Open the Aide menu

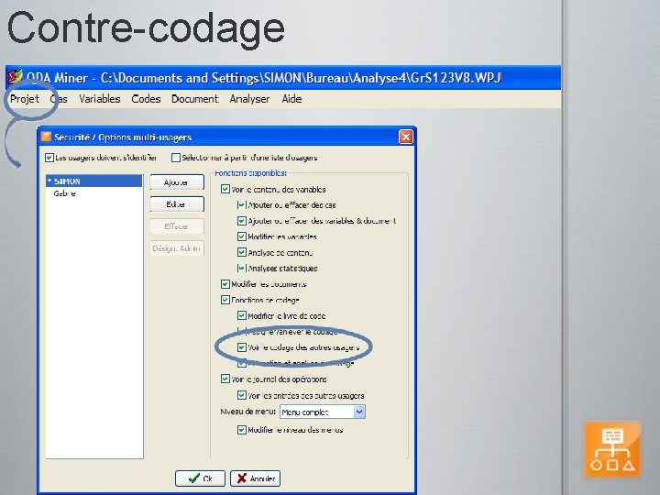pyautogui.click(x=291, y=99)
